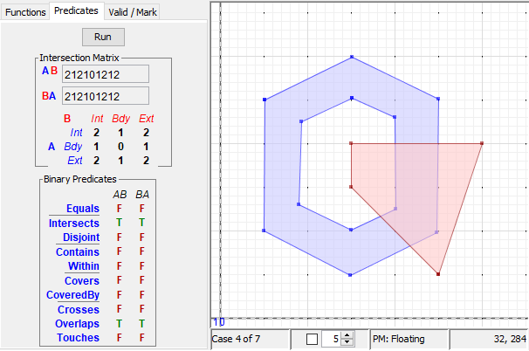Click the Disjoint predicate link
The image size is (529, 351).
[81, 237]
